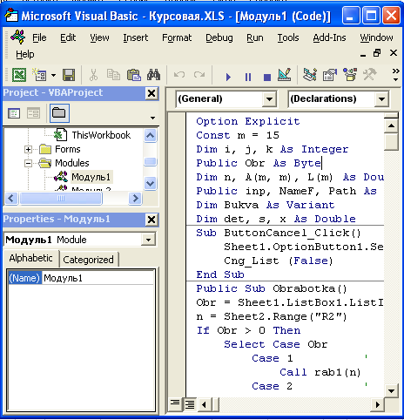This screenshot has height=420, width=404.
Task: Collapse the Modules folder node
Action: tap(28, 163)
